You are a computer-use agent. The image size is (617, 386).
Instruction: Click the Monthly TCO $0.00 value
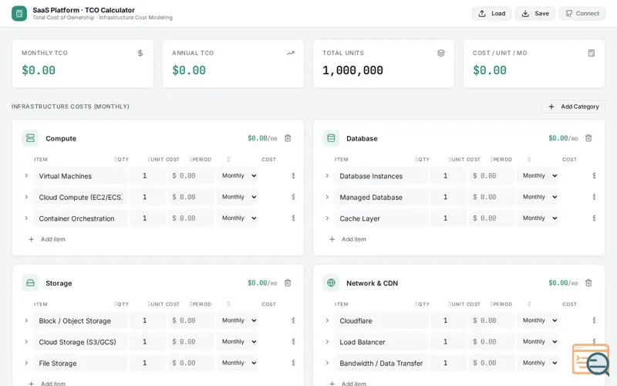39,70
